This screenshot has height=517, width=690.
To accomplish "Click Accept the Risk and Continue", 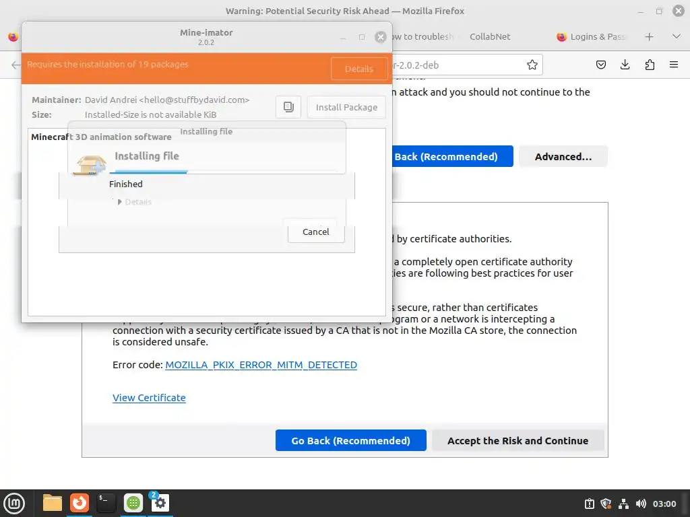I will click(517, 440).
